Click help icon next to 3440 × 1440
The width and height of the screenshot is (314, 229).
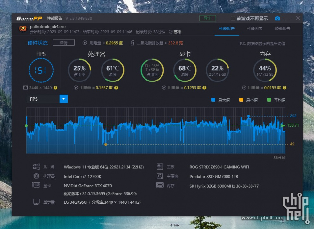[x=55, y=88]
